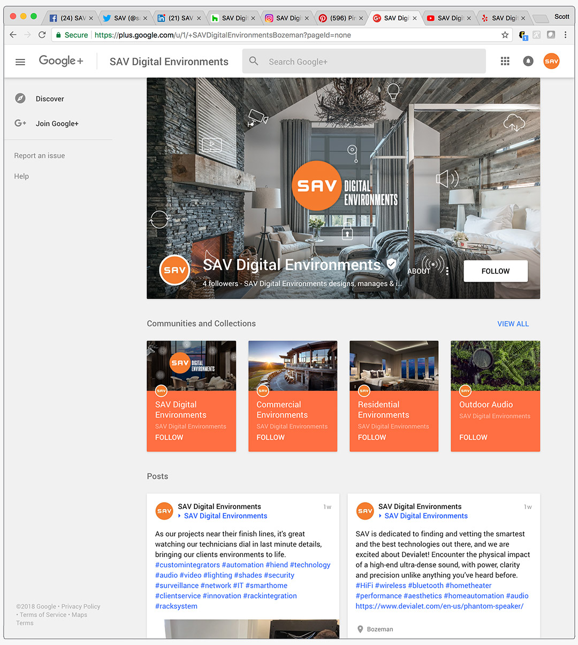Click the SAV profile picture on cover
578x645 pixels.
click(x=174, y=270)
